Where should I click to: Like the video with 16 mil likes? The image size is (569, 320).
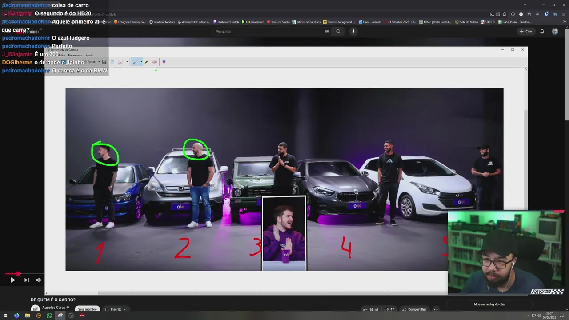(370, 309)
